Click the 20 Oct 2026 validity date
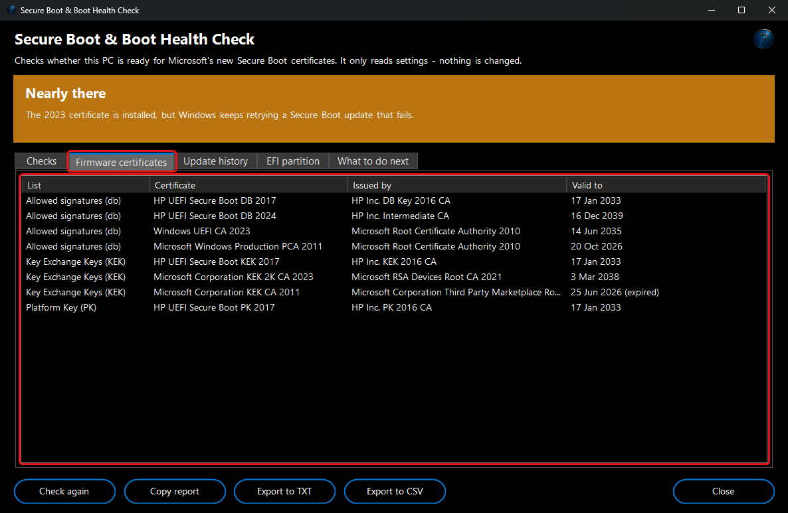788x513 pixels. (597, 246)
